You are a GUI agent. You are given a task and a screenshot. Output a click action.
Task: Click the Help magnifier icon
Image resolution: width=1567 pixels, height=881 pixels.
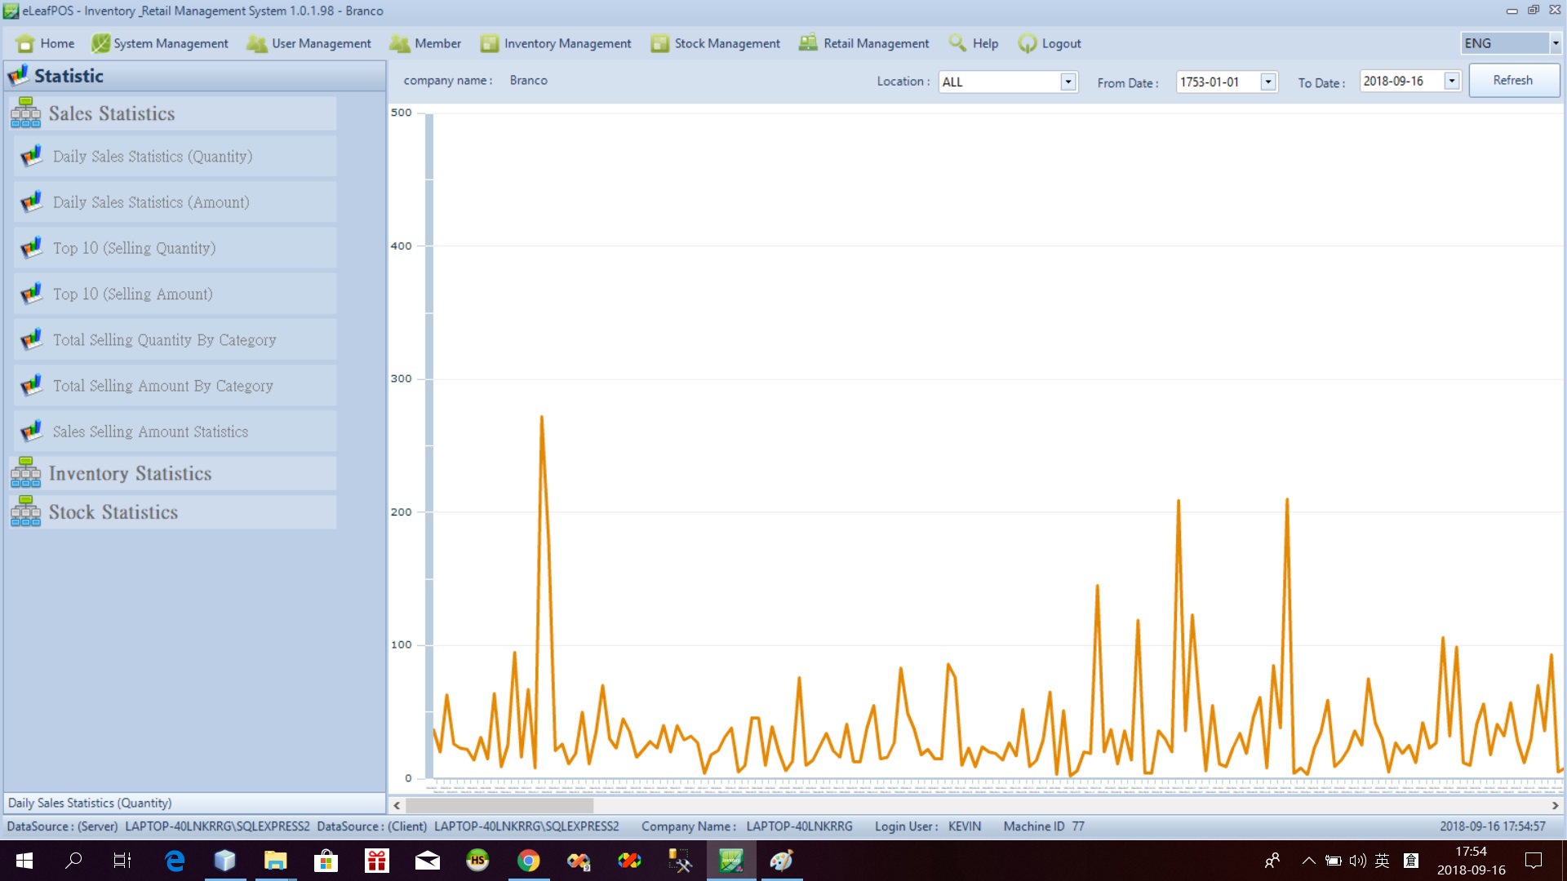point(957,43)
